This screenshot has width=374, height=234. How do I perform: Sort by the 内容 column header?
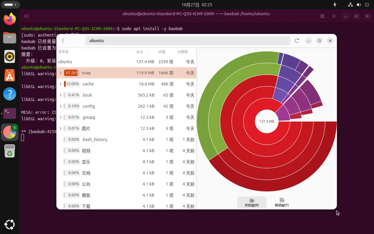[162, 52]
